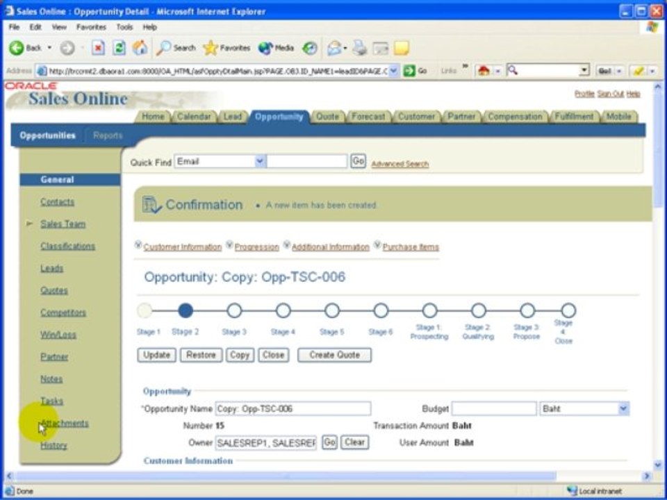Viewport: 667px width, 500px height.
Task: Open Advanced Search link
Action: tap(400, 164)
